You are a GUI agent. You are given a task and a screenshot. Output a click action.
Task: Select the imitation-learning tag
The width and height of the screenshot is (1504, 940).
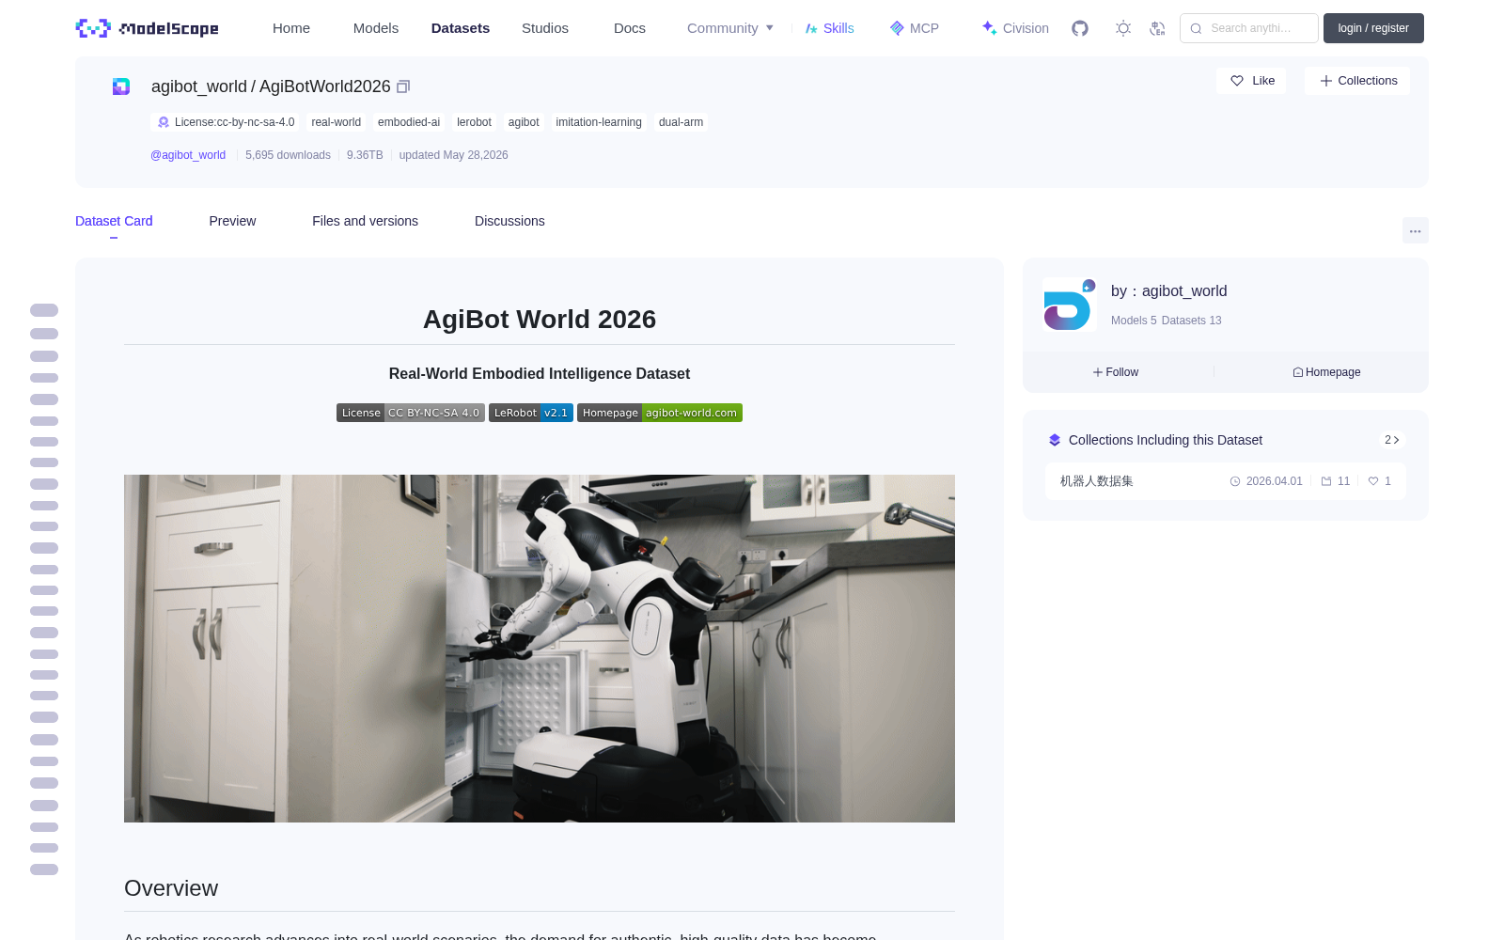click(599, 122)
